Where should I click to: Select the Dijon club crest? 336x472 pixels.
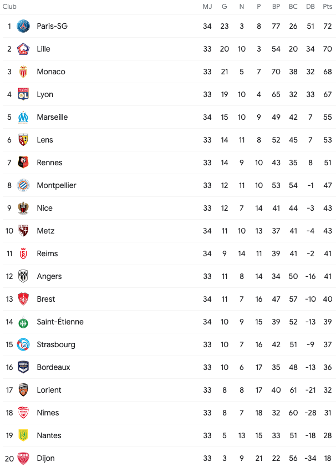pos(23,458)
